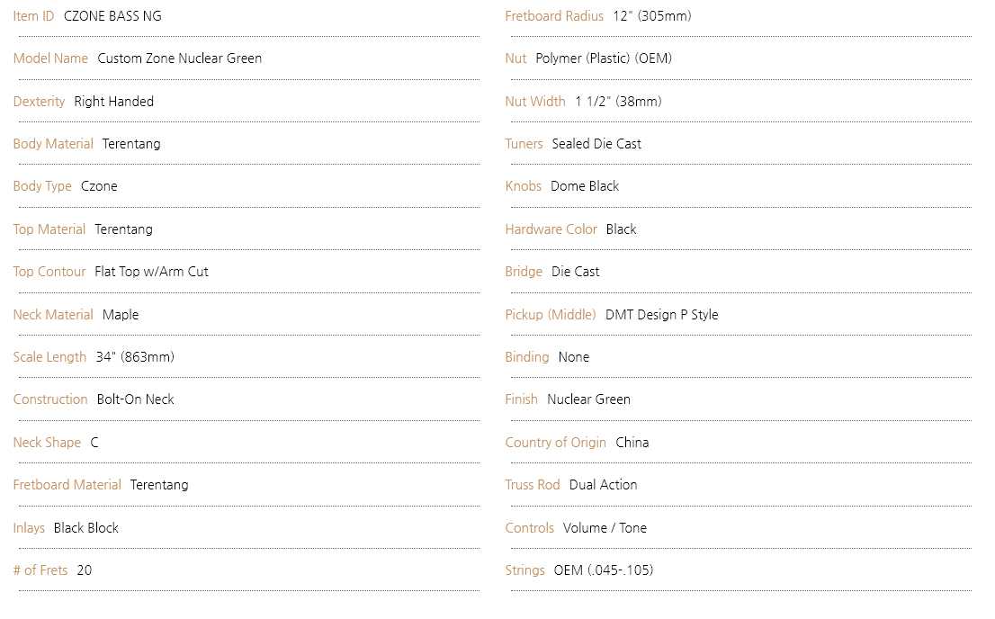The image size is (995, 619).
Task: Click the Dual Action truss rod value
Action: 603,485
